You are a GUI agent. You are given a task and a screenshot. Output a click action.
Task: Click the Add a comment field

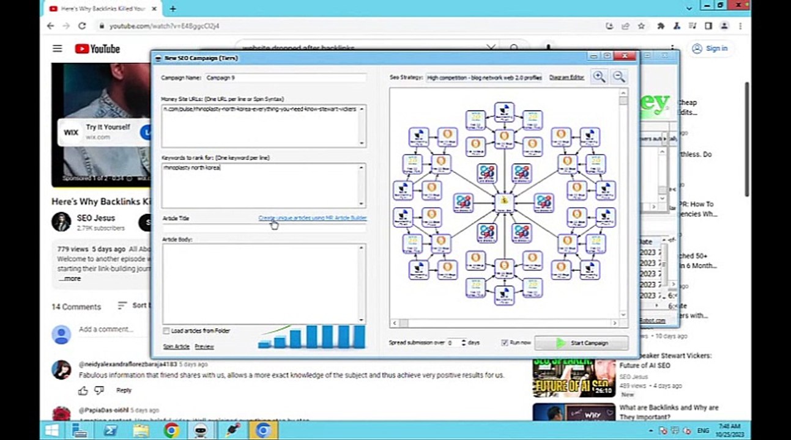pos(106,329)
